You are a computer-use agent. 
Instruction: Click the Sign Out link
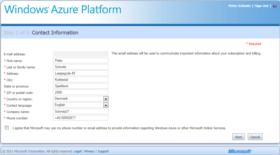(261, 6)
